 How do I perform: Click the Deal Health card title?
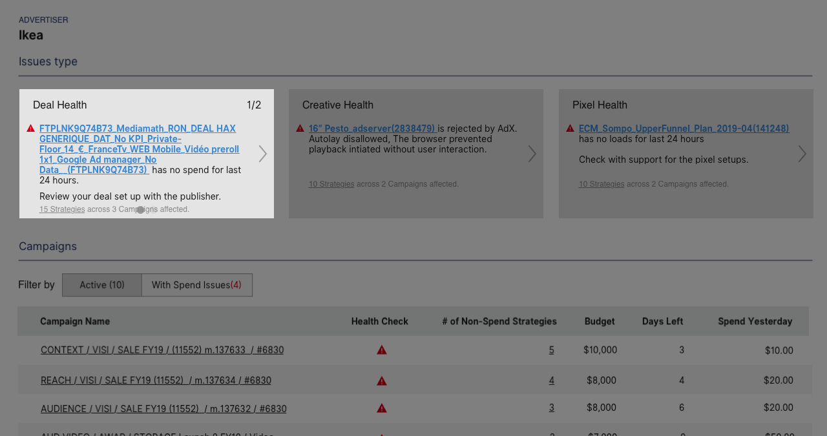60,105
